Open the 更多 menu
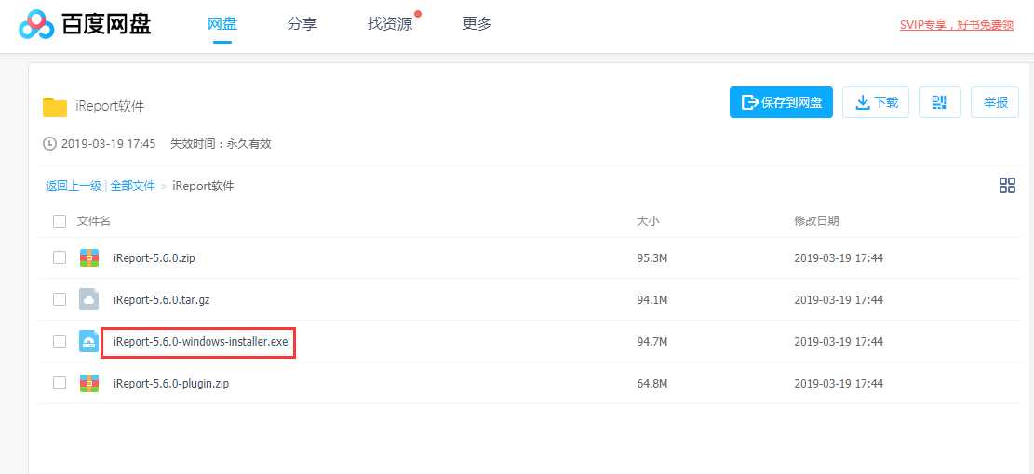The image size is (1034, 474). (477, 24)
